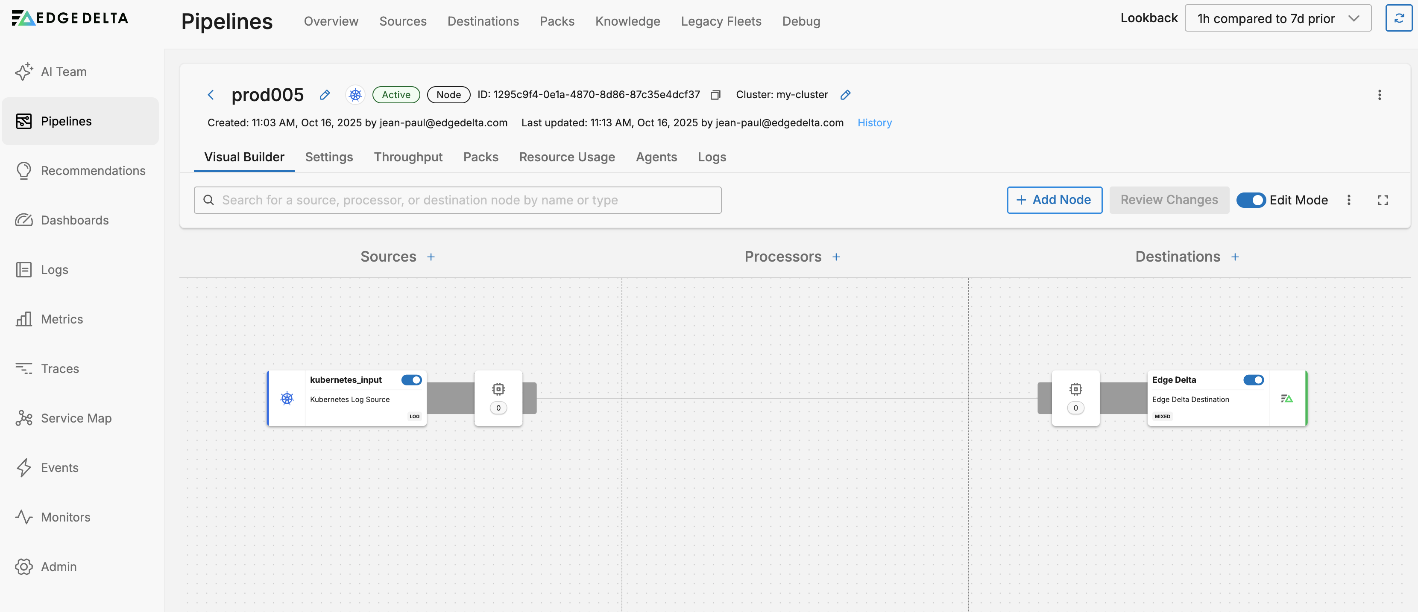Disable the Edge Delta destination toggle
This screenshot has height=612, width=1418.
(x=1253, y=380)
